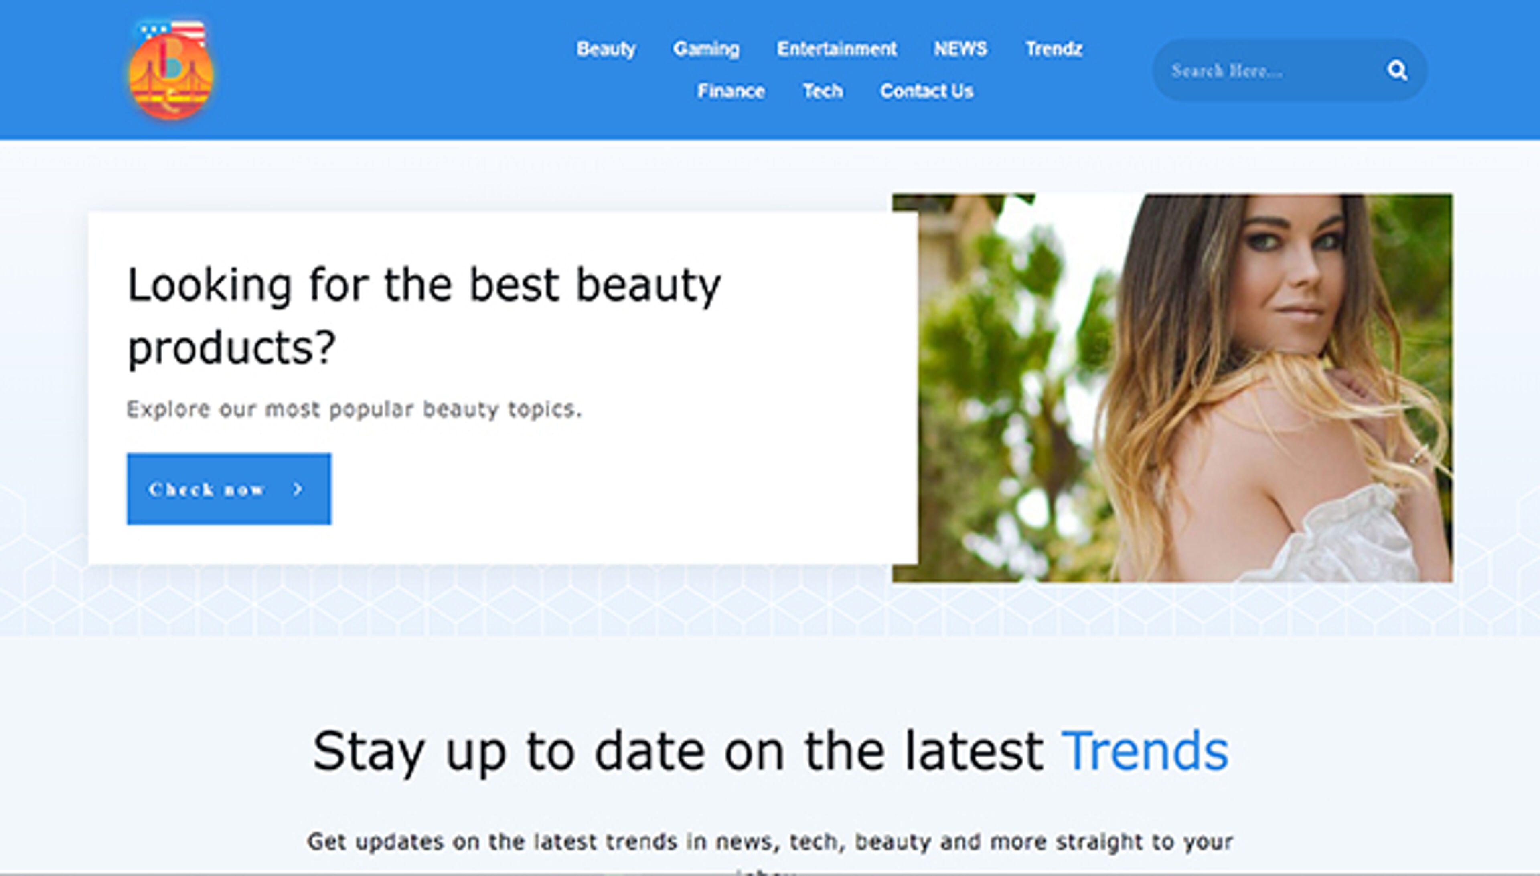Click the magnifying glass search icon
The image size is (1540, 876).
(1397, 71)
